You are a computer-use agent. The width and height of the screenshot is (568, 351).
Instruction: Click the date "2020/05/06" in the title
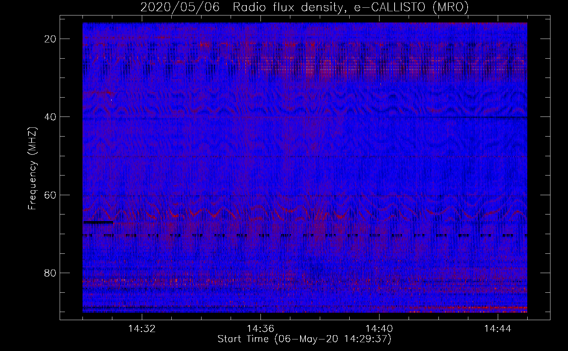180,8
